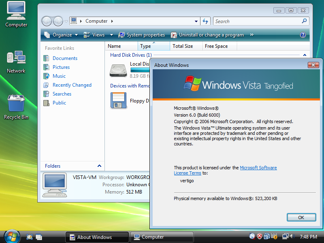Click the stacked windows Quick Launch icon
Screen dimensions: 324x243
39,237
